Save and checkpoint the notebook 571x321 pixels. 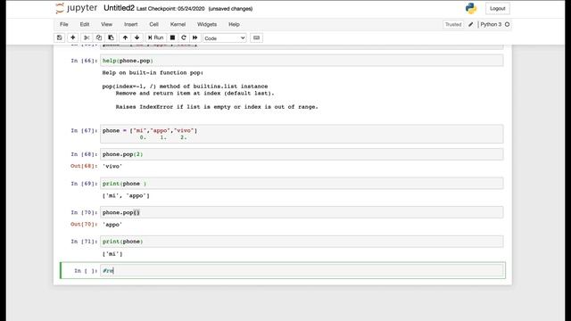click(60, 37)
